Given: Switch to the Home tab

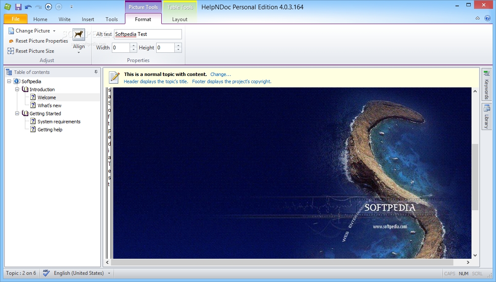Looking at the screenshot, I should (x=40, y=19).
